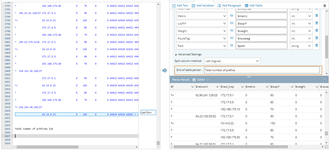Image resolution: width=330 pixels, height=151 pixels.
Task: Open the Table1 parser result selector
Action: [x=201, y=80]
